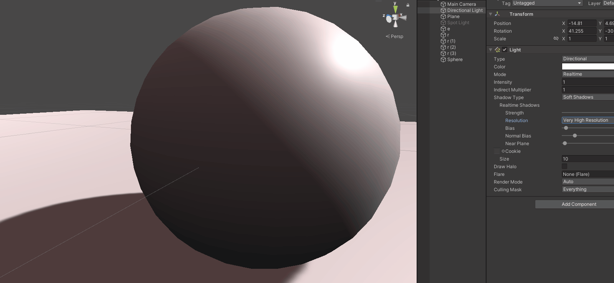Open the light Color swatch picker

[x=588, y=66]
